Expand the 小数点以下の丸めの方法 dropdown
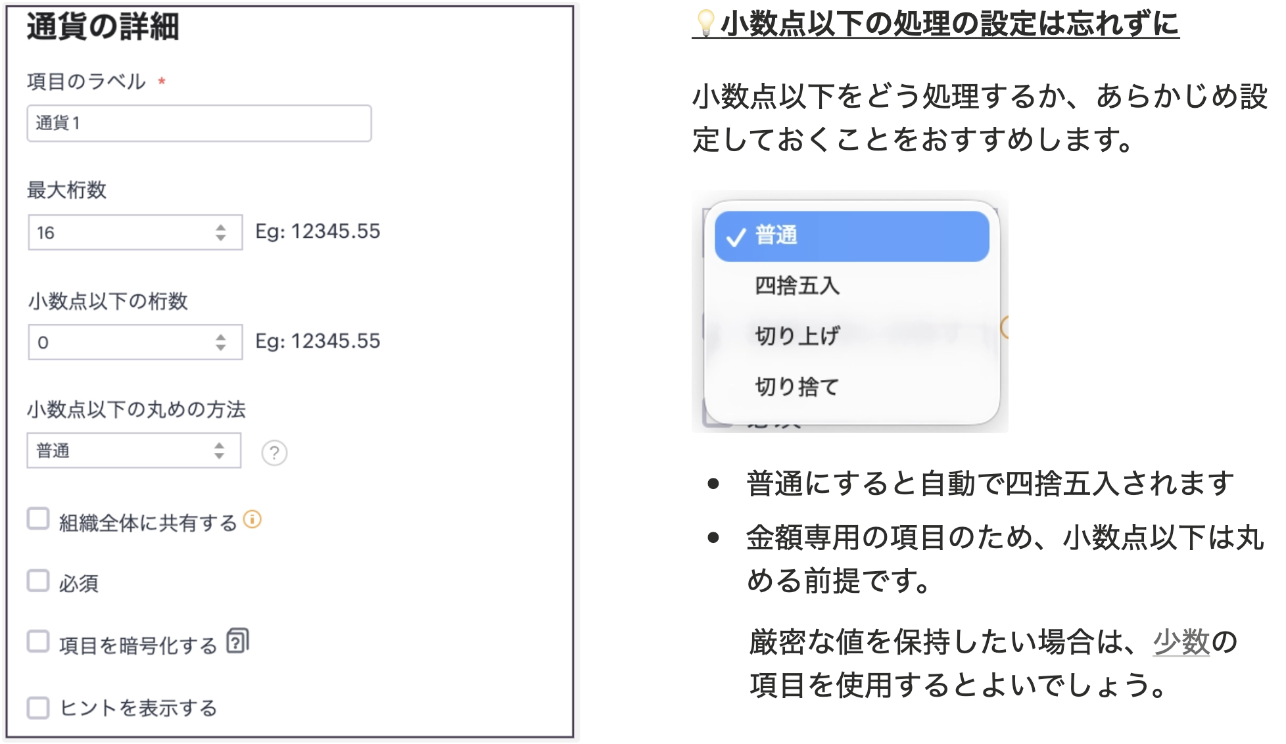The width and height of the screenshot is (1286, 744). [x=133, y=451]
